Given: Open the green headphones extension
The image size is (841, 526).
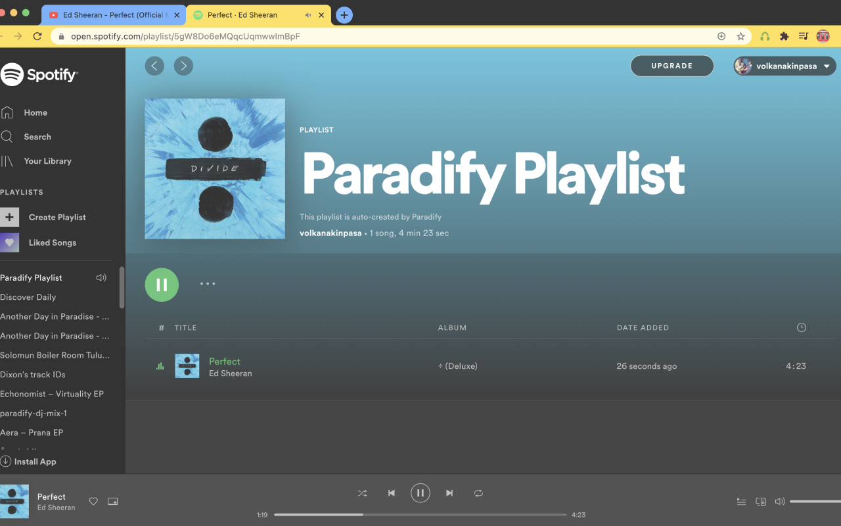Looking at the screenshot, I should click(765, 36).
